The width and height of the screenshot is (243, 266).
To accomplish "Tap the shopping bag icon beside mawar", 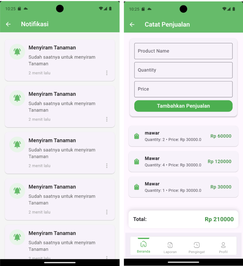I will point(136,136).
